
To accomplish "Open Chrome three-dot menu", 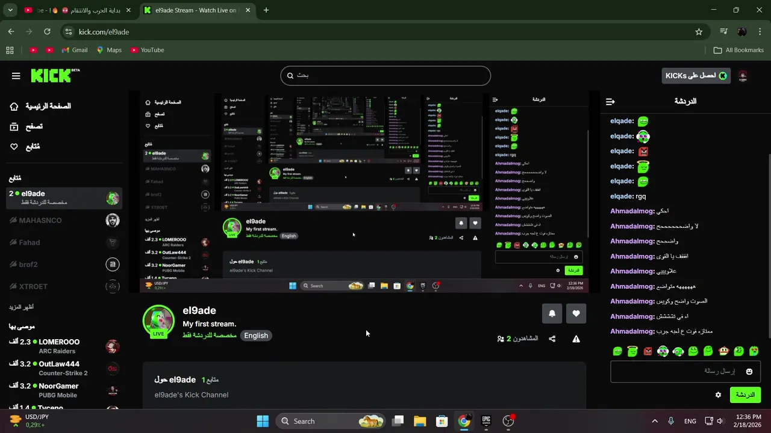I will coord(761,32).
